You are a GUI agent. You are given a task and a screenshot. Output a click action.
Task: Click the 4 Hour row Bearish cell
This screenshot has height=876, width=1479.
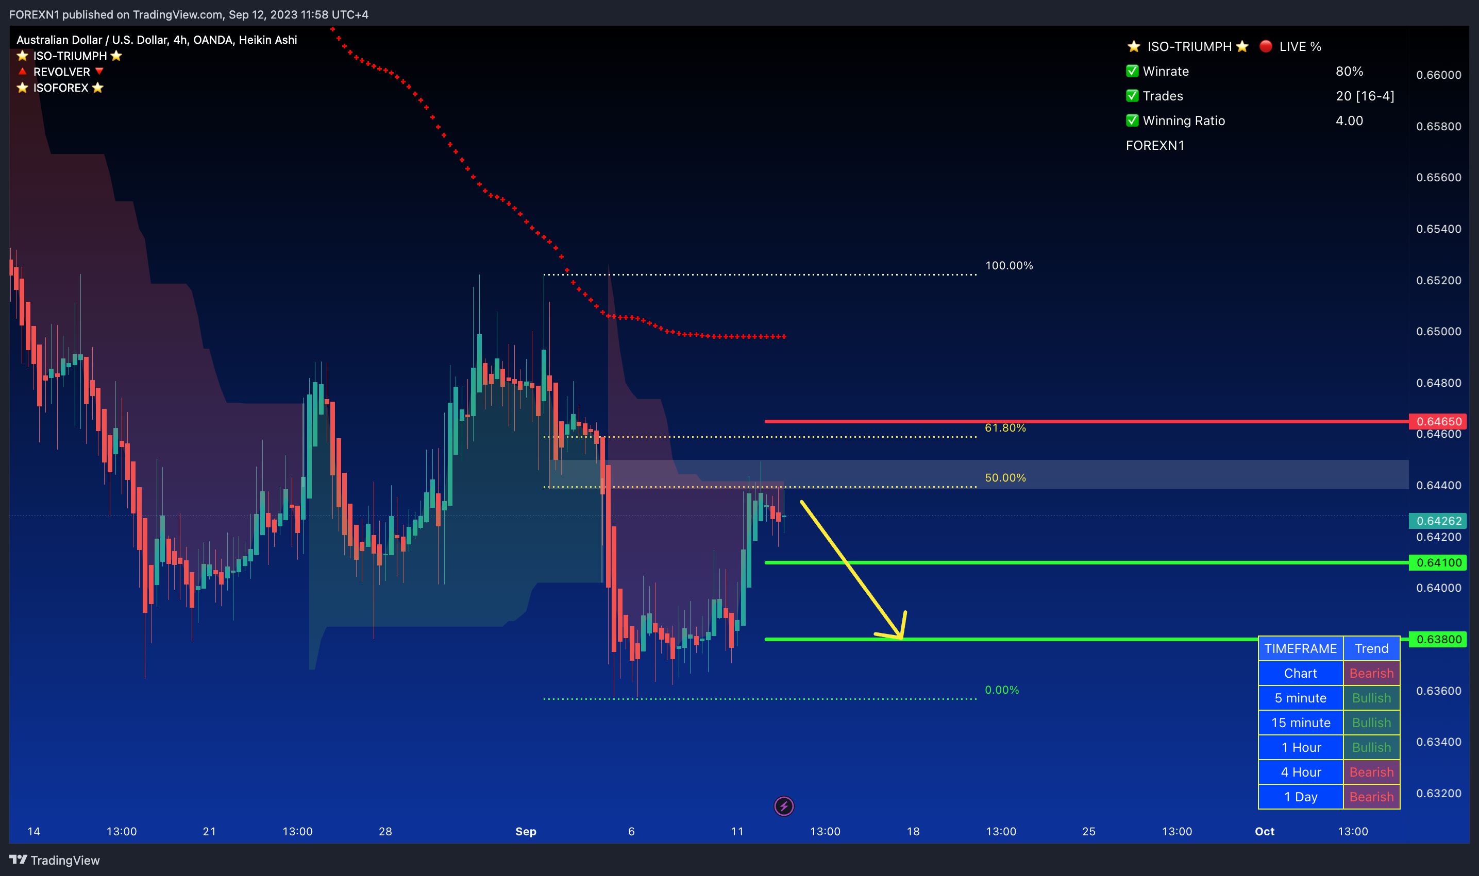(x=1371, y=772)
